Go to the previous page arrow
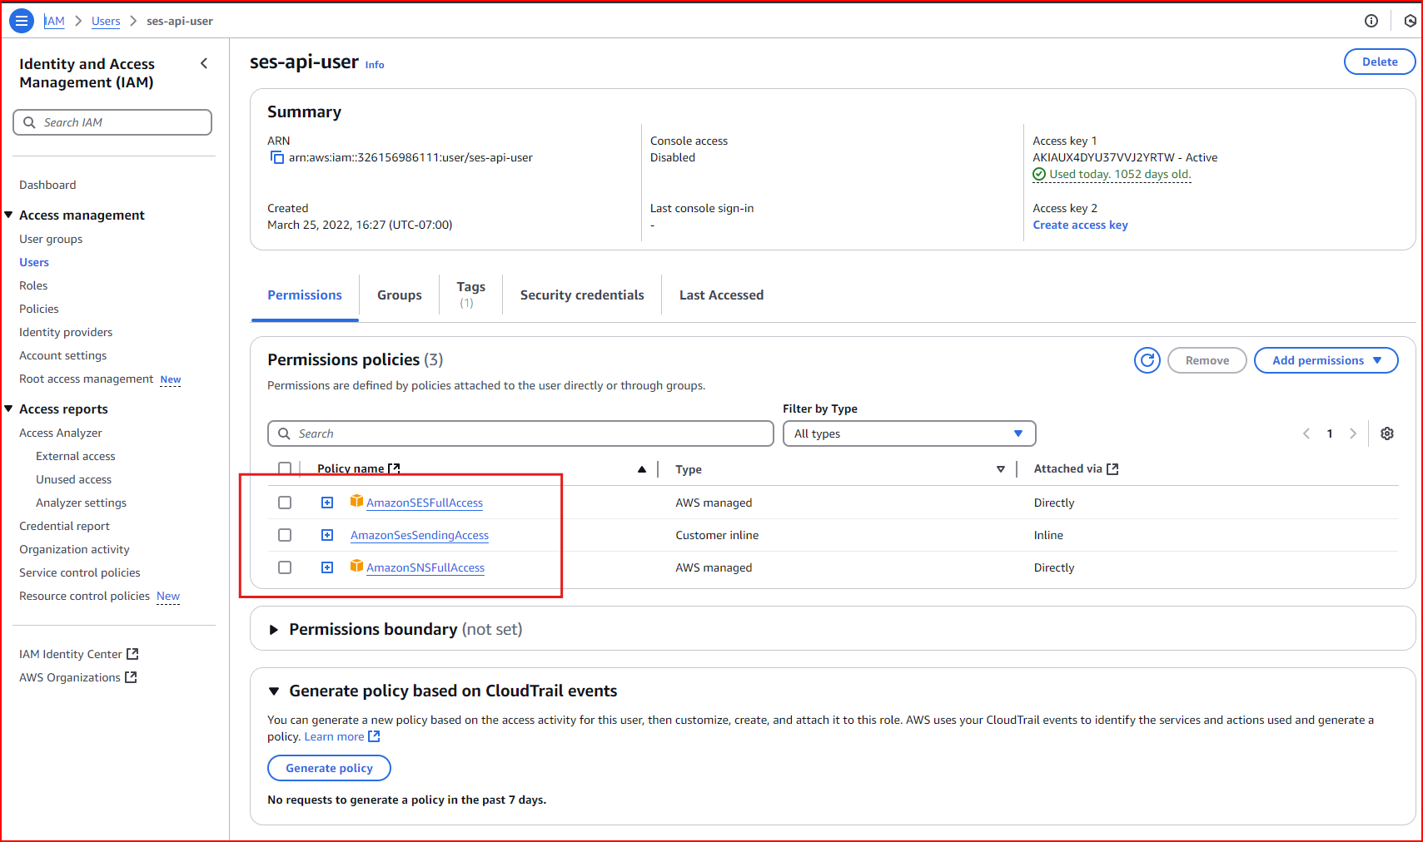 point(1306,433)
